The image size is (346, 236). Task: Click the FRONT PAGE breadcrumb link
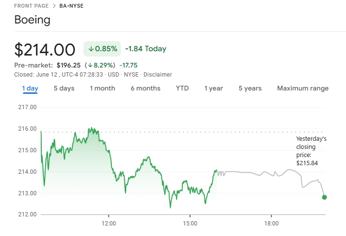(30, 6)
